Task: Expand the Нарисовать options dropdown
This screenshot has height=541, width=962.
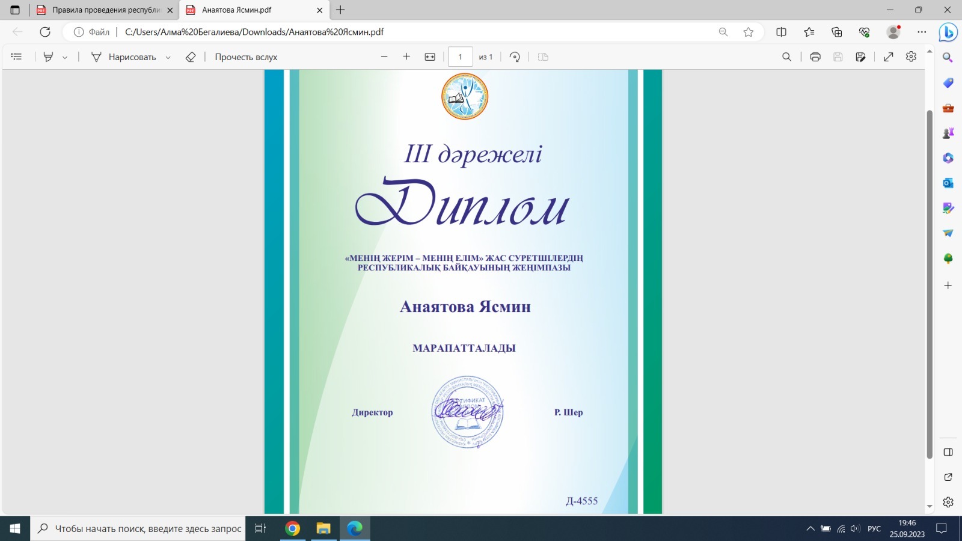Action: (x=168, y=58)
